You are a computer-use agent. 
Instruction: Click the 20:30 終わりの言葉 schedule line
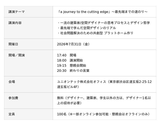(73, 71)
